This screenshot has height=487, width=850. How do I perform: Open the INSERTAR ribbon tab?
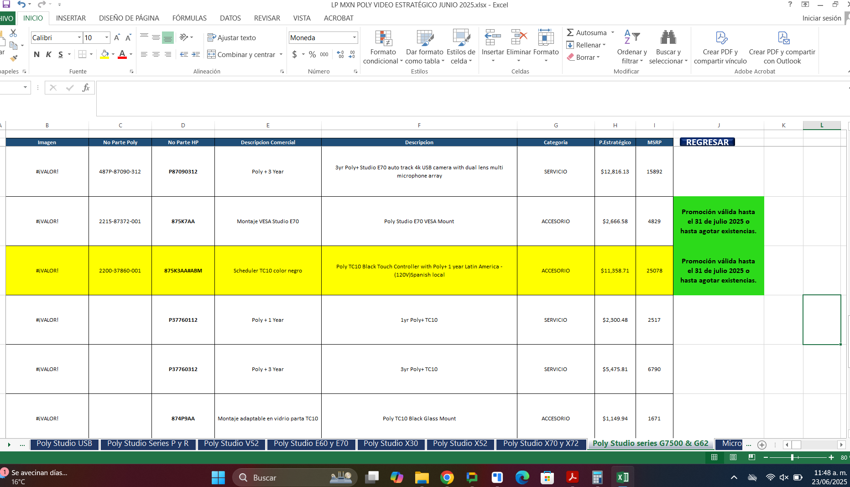click(71, 18)
